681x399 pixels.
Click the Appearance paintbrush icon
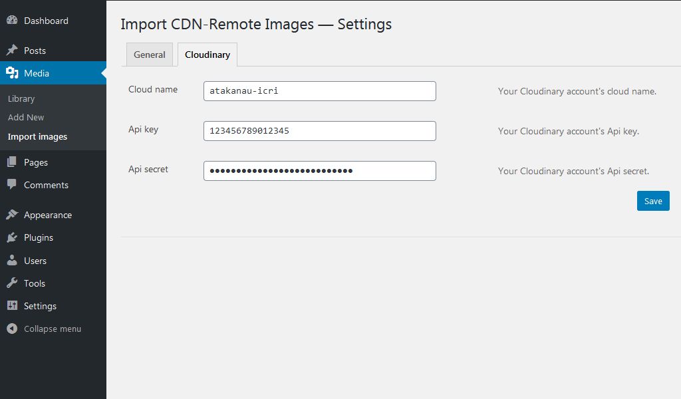12,215
